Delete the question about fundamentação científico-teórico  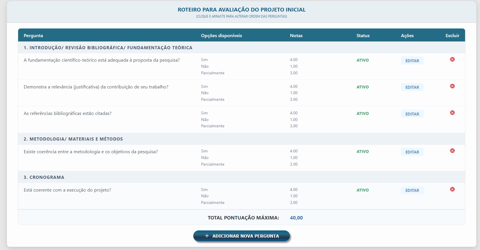452,59
